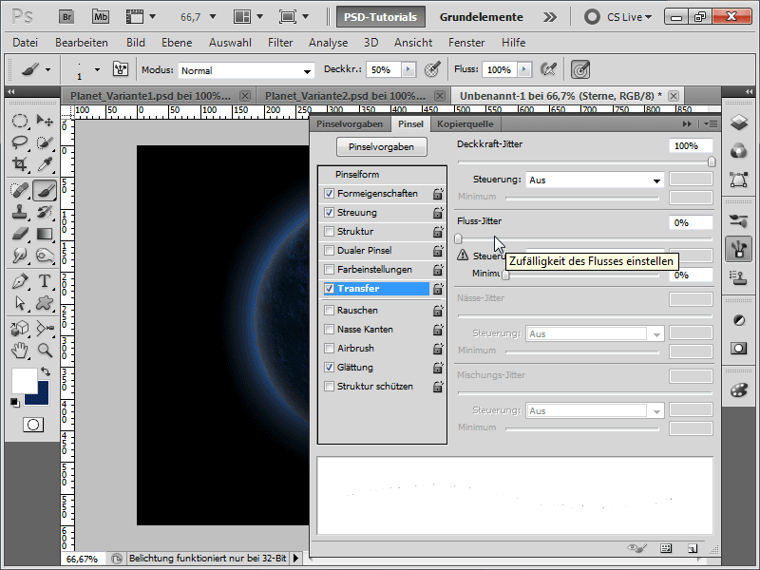Select the Brush tool in toolbox
The image size is (760, 570).
pyautogui.click(x=45, y=190)
